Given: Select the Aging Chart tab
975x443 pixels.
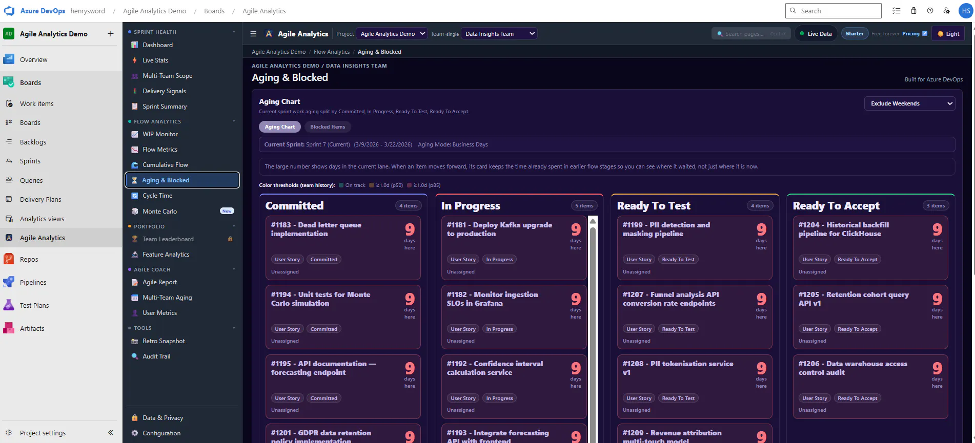Looking at the screenshot, I should click(x=280, y=127).
